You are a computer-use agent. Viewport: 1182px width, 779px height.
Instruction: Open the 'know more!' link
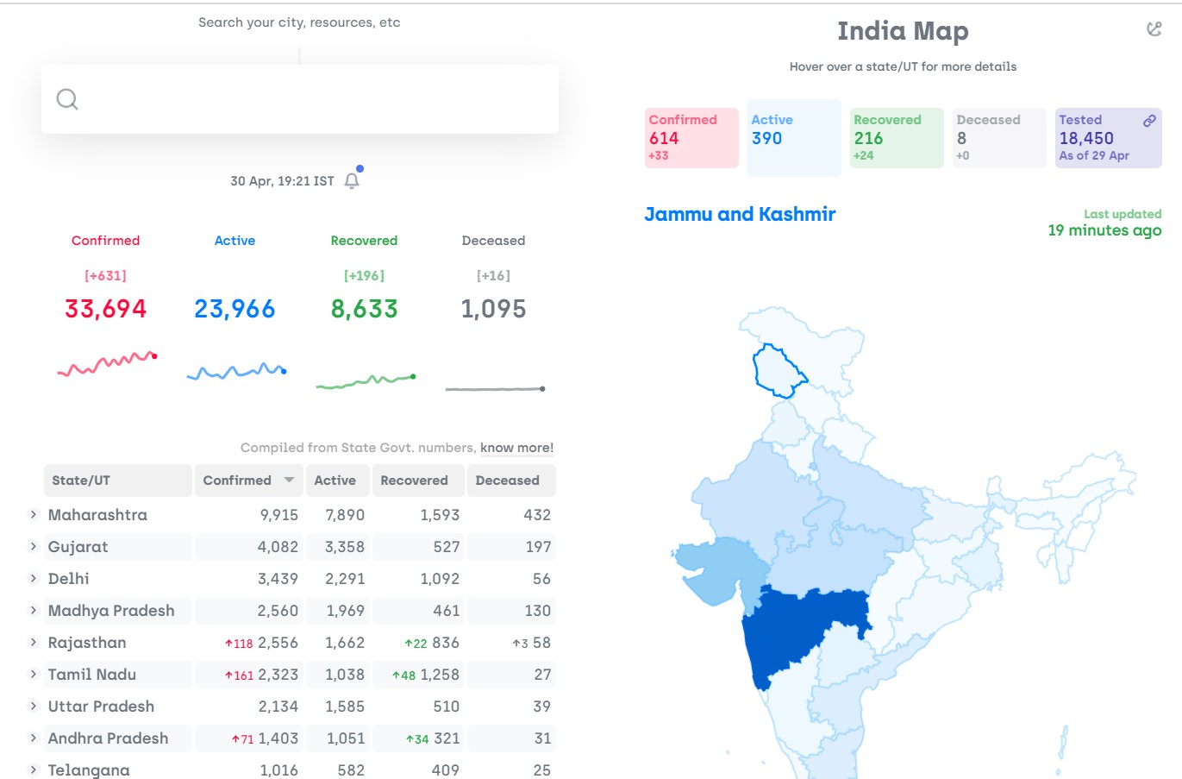point(516,448)
